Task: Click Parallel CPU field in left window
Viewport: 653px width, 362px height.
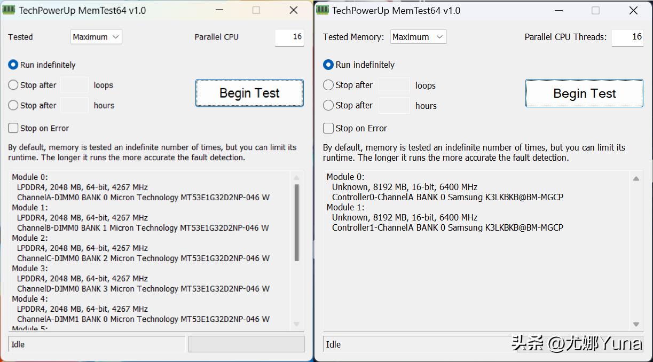Action: (289, 37)
